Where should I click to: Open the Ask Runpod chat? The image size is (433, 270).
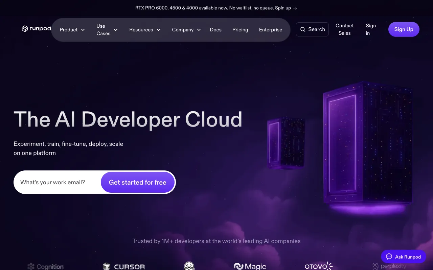(404, 257)
